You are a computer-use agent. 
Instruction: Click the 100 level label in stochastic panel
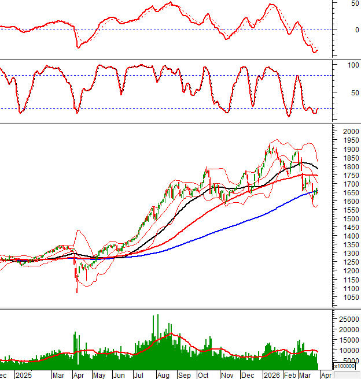click(349, 65)
